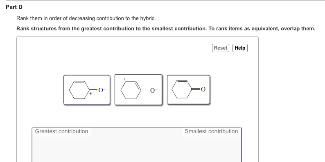Click the Part D heading
This screenshot has width=325, height=162.
(14, 7)
